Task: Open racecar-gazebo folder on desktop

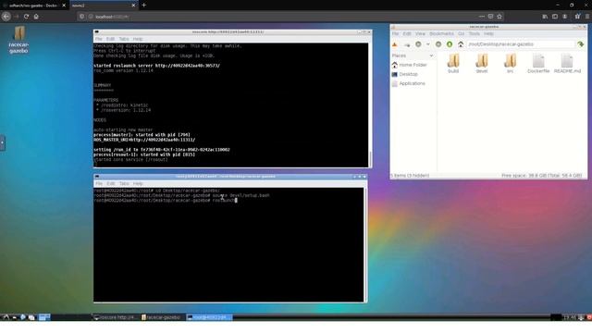Action: pos(18,40)
